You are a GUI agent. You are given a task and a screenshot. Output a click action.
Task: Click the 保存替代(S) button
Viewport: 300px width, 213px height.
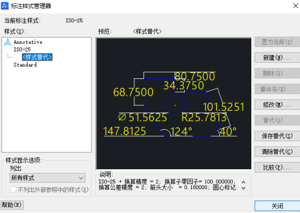277,136
